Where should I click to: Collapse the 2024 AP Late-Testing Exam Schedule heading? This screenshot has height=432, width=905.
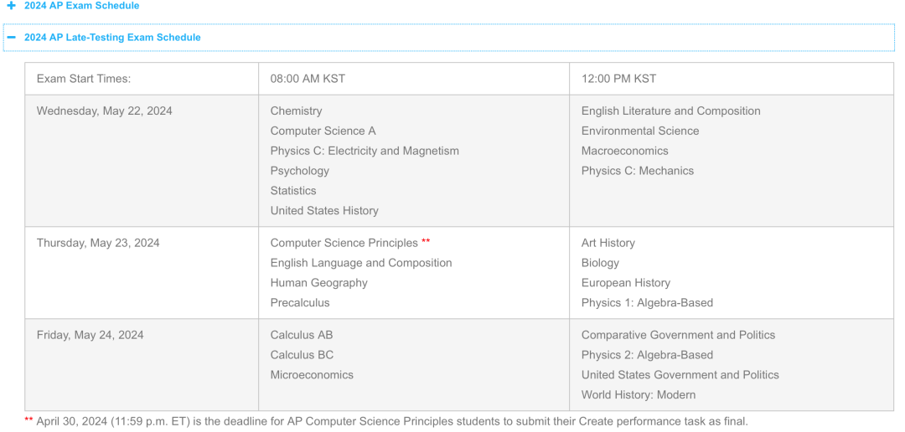coord(112,38)
